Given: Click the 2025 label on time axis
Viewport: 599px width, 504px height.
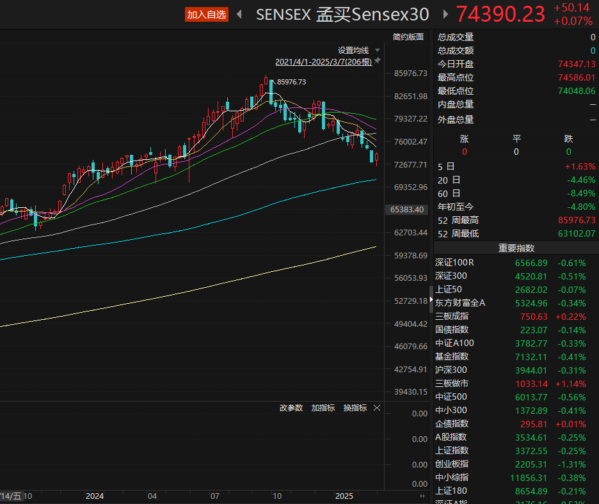Looking at the screenshot, I should pyautogui.click(x=344, y=496).
